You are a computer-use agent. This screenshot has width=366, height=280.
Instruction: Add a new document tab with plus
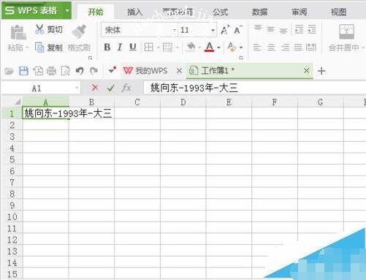321,71
